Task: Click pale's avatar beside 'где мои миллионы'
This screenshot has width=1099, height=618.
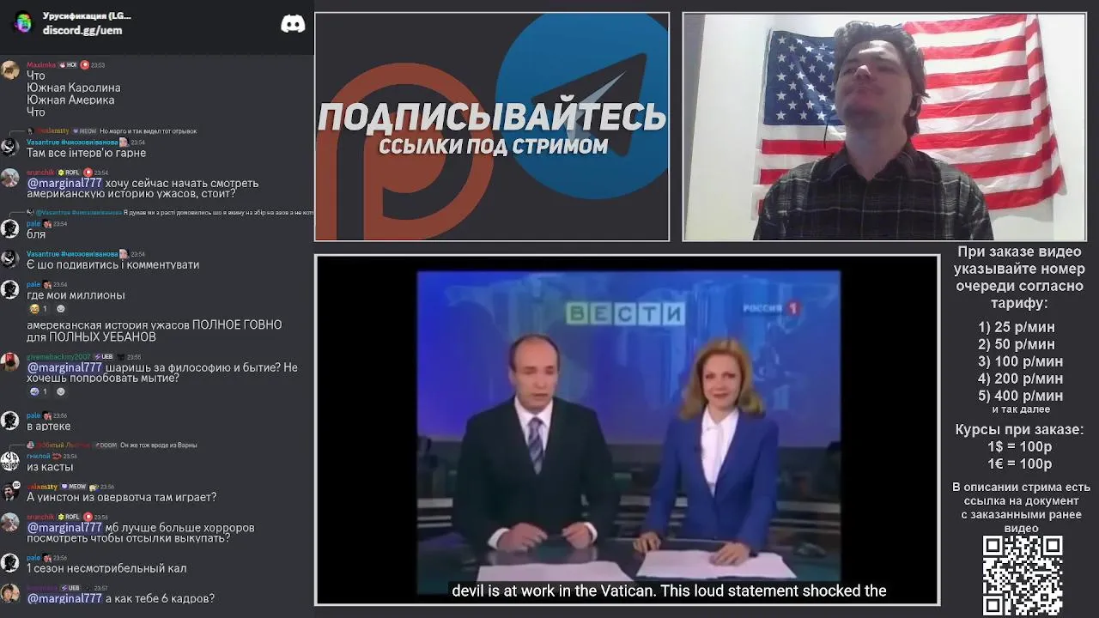Action: tap(10, 289)
